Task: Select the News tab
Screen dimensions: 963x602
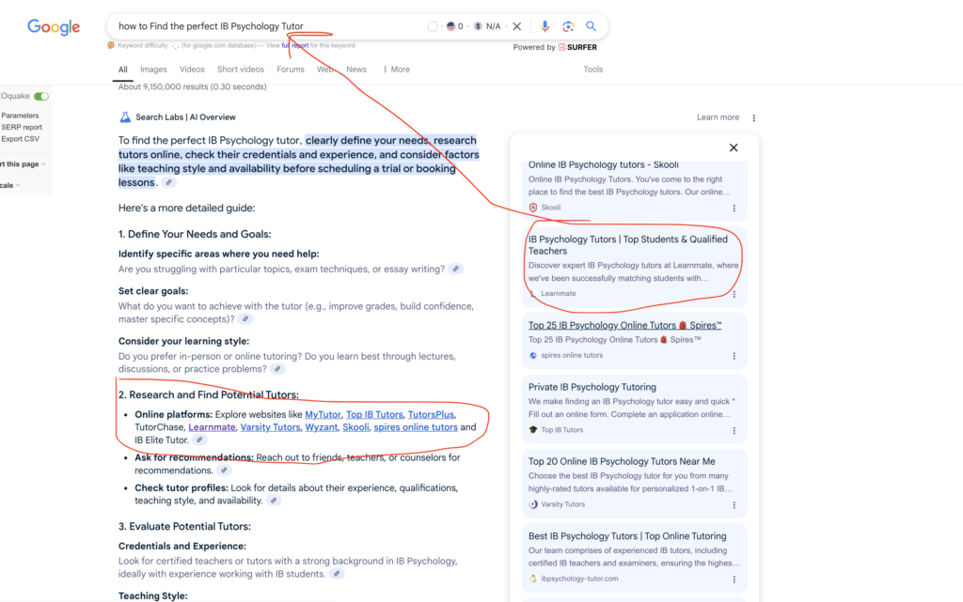Action: click(x=356, y=69)
